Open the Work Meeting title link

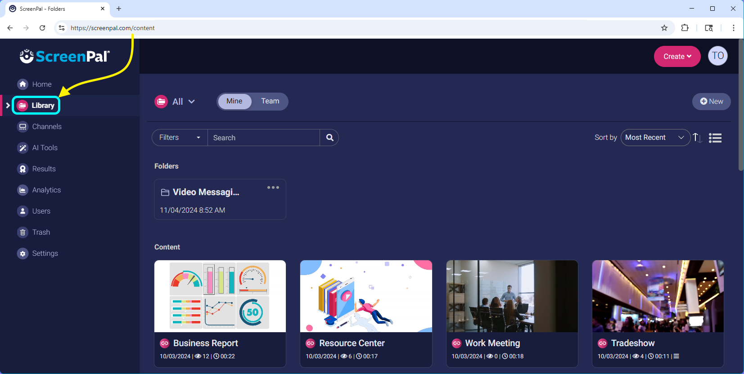click(x=492, y=343)
